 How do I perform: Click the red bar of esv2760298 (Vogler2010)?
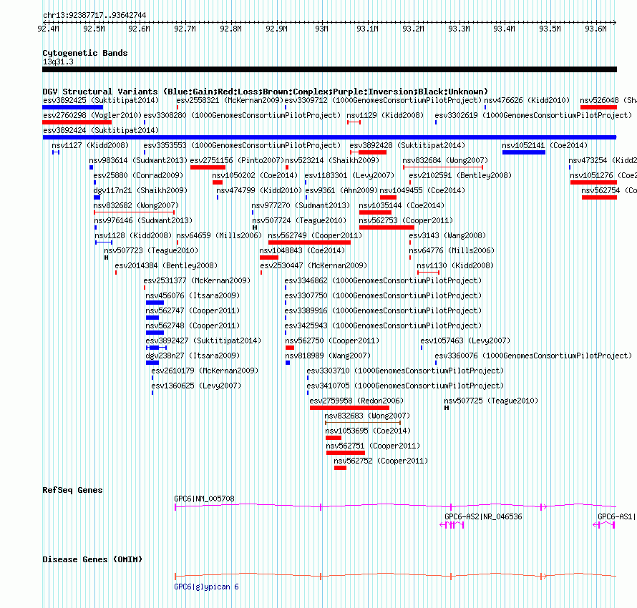(x=77, y=122)
